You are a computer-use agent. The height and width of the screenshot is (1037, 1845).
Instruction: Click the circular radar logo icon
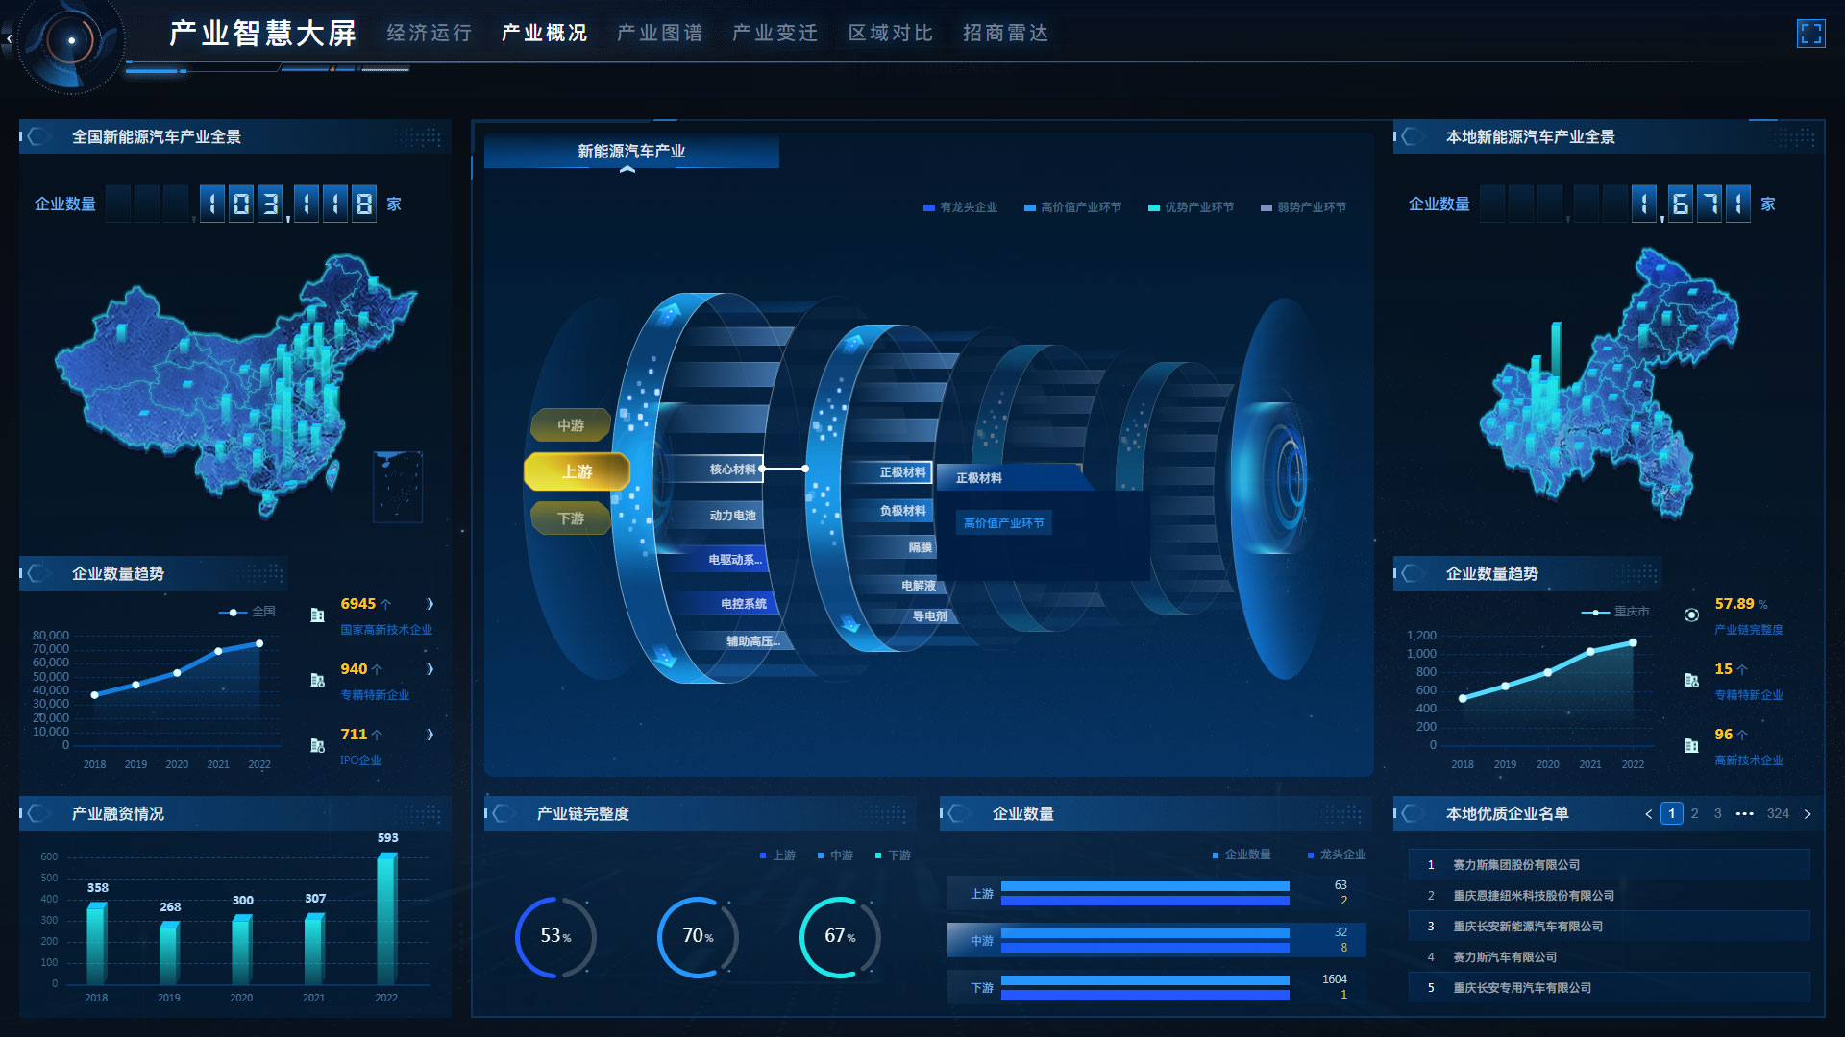coord(71,40)
